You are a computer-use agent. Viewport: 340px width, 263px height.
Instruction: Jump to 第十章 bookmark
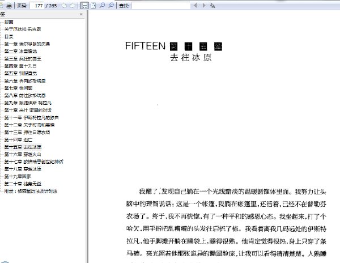tap(28, 111)
